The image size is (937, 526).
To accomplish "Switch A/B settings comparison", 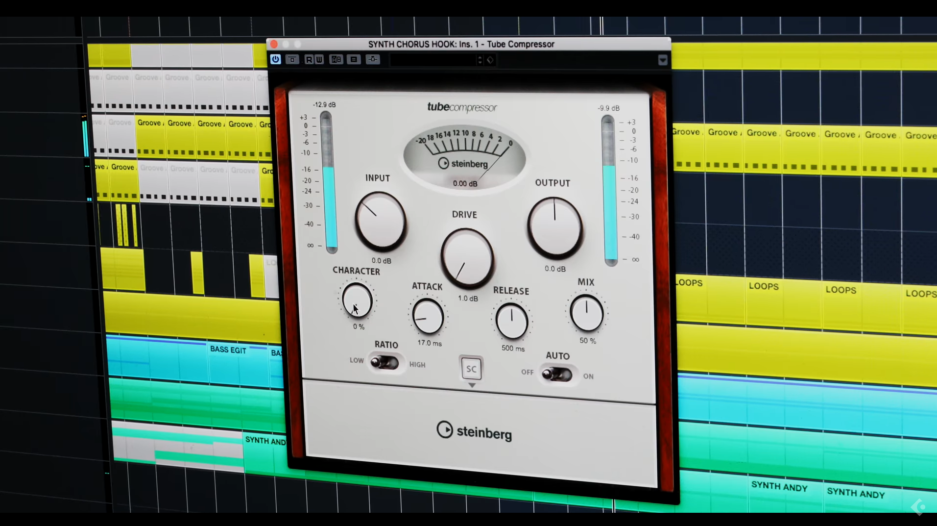I will tap(336, 59).
